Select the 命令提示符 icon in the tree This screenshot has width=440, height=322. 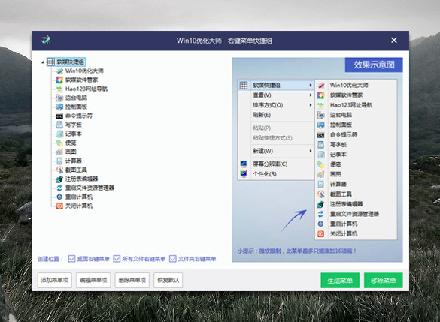[59, 116]
